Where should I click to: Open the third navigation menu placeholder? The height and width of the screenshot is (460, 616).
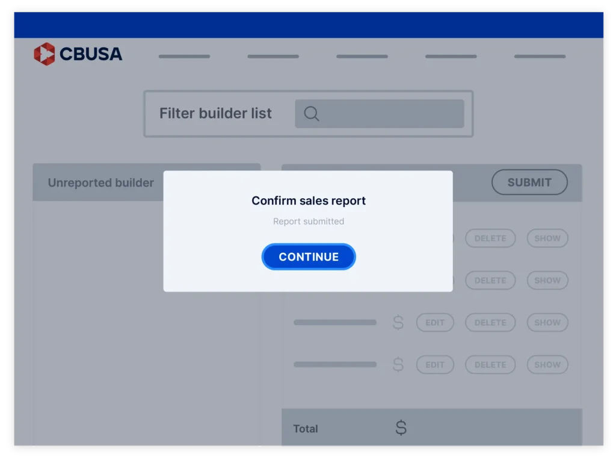click(x=362, y=56)
